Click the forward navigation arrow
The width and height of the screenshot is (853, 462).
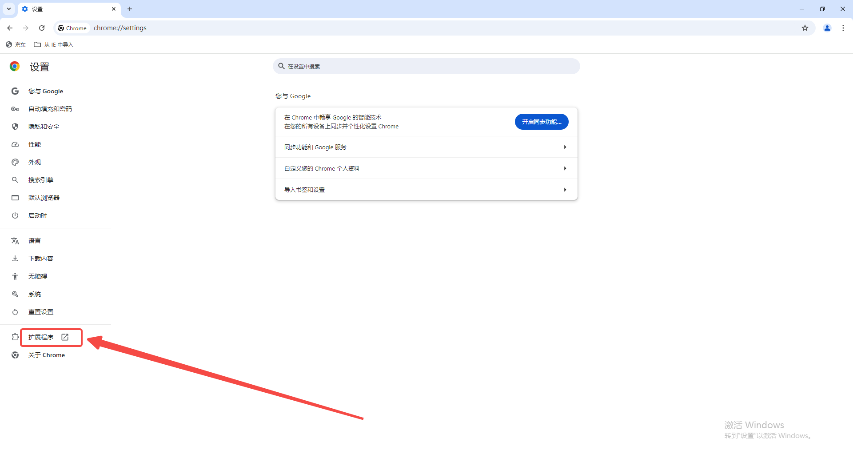coord(26,28)
